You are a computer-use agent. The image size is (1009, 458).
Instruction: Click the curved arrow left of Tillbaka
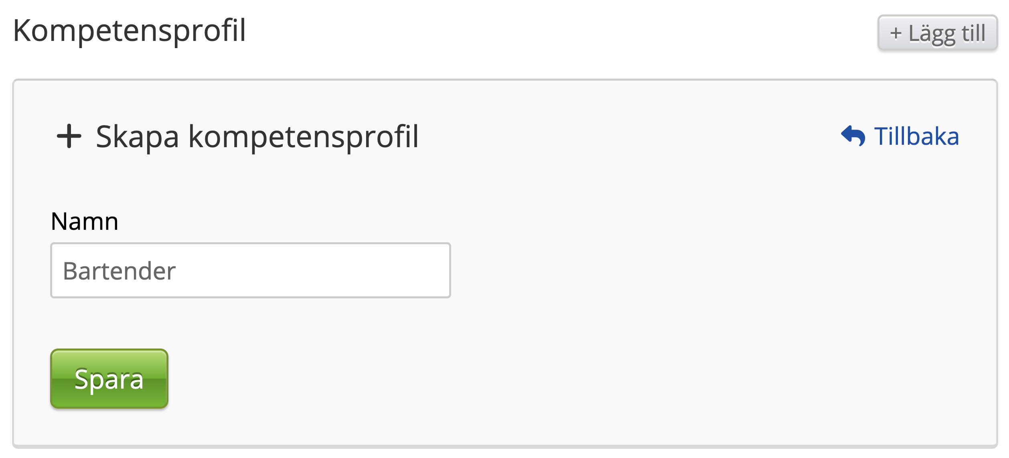click(x=853, y=136)
